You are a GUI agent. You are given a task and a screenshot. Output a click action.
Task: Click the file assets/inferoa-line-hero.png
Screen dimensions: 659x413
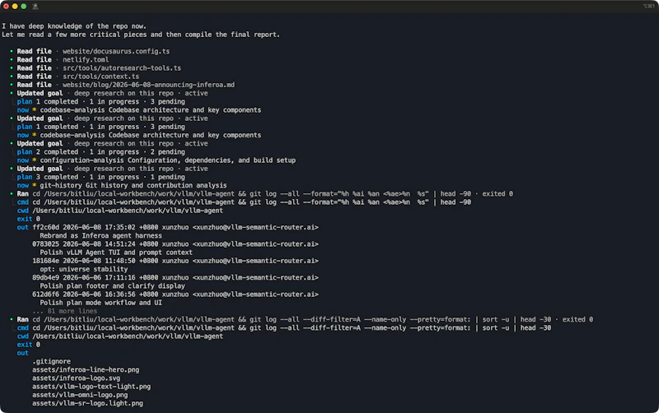[x=86, y=369]
